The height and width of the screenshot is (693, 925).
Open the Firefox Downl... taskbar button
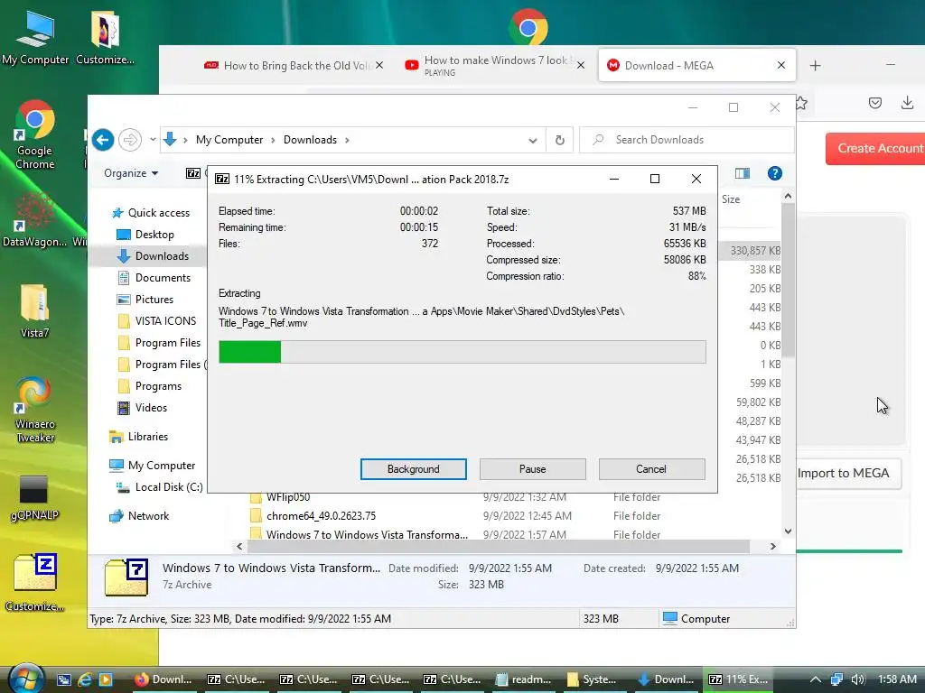pos(164,679)
